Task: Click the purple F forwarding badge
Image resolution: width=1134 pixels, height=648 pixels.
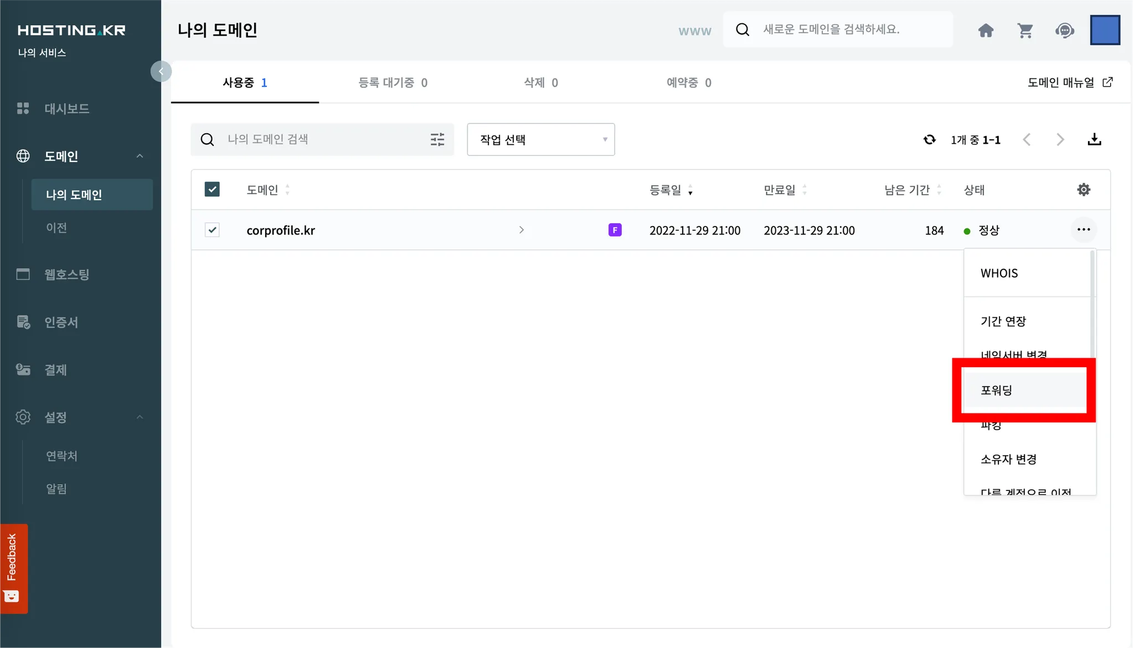Action: click(x=615, y=230)
